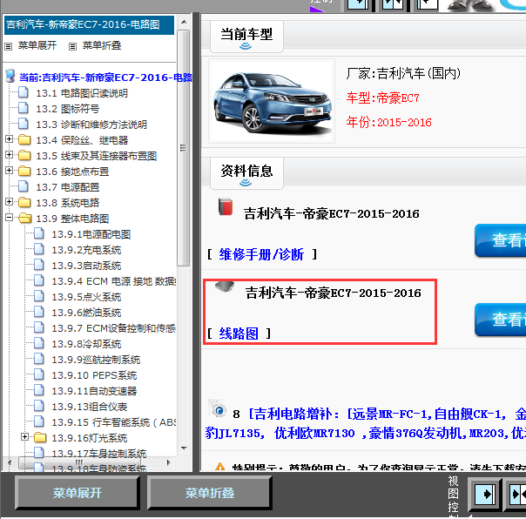The height and width of the screenshot is (519, 526).
Task: Click bottom 菜单展开 button
Action: 78,493
